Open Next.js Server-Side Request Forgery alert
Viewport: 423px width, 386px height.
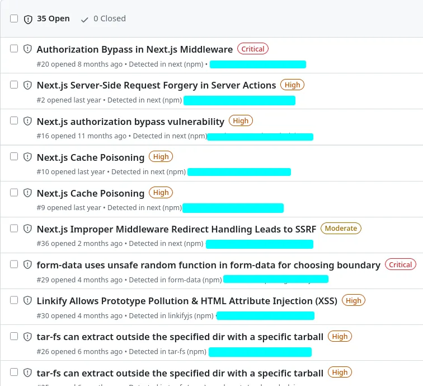(157, 85)
